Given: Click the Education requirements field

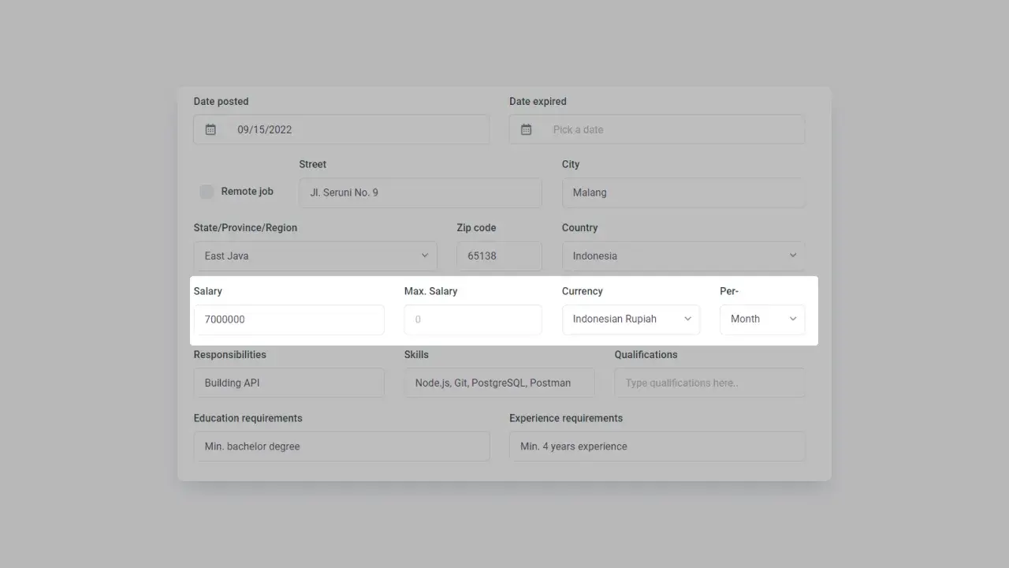Looking at the screenshot, I should pyautogui.click(x=341, y=447).
